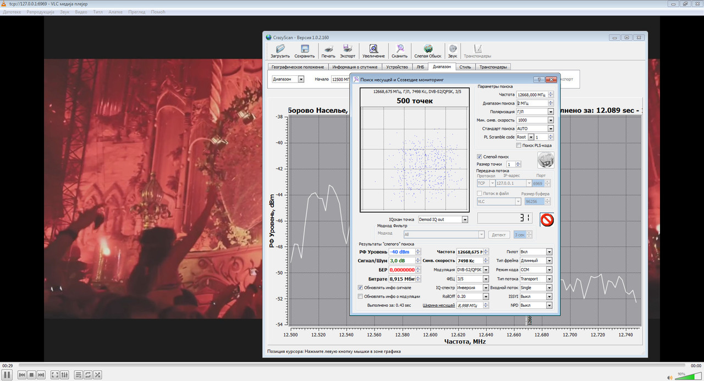704x381 pixels.
Task: Click VLC previous track button
Action: click(x=22, y=375)
